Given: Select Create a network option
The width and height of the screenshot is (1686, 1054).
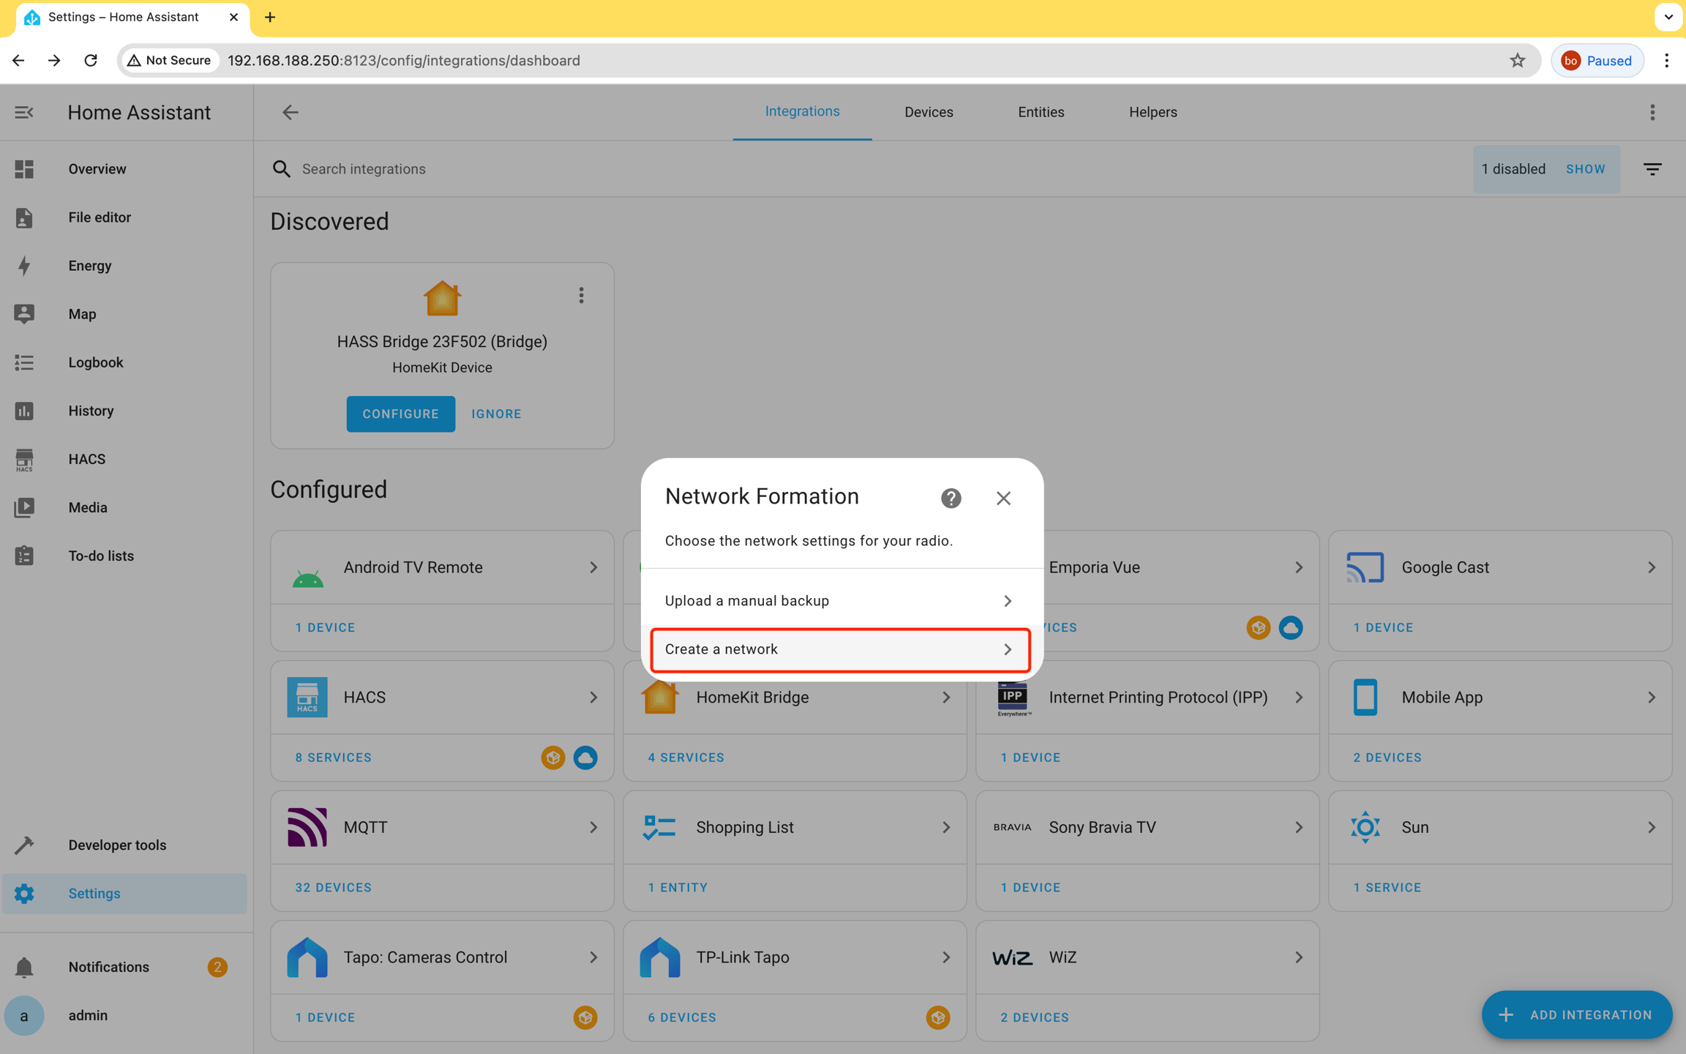Looking at the screenshot, I should tap(839, 649).
